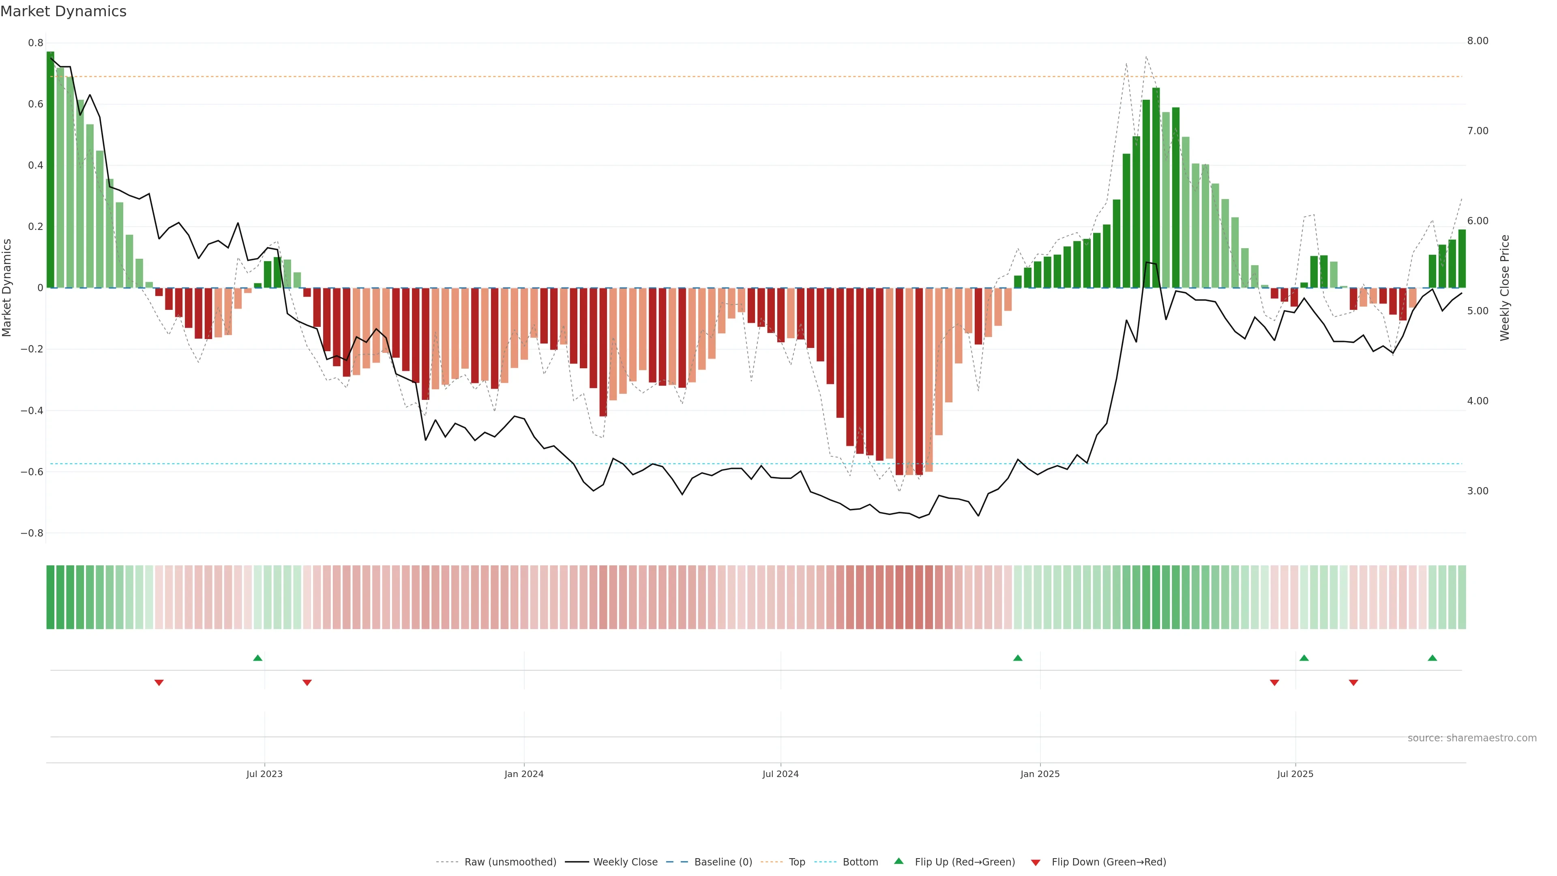The image size is (1557, 876).
Task: Click the first red flip-down triangle marker
Action: [159, 683]
